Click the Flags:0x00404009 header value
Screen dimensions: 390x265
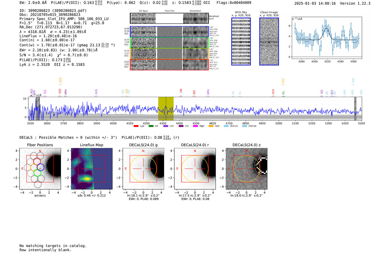[x=234, y=3]
